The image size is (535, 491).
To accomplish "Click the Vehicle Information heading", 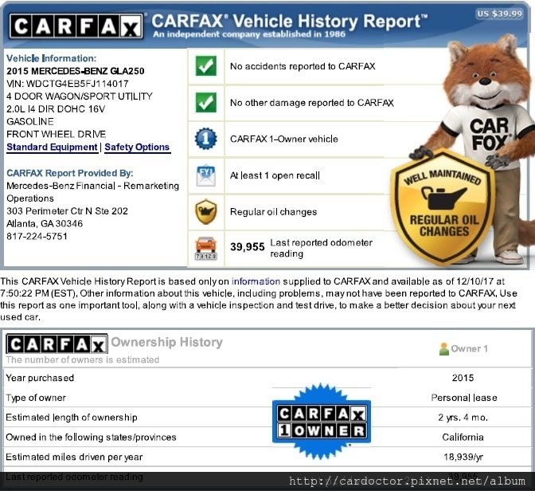I will 52,58.
